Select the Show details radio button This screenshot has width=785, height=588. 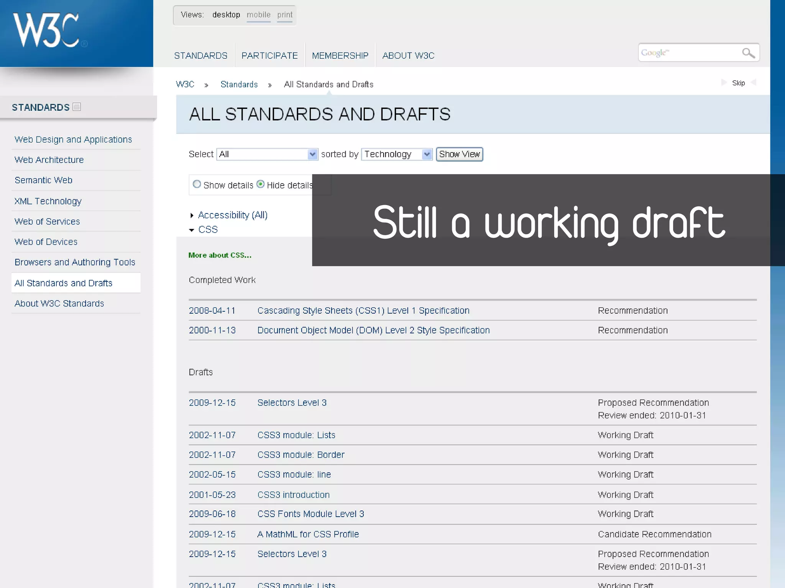tap(197, 184)
